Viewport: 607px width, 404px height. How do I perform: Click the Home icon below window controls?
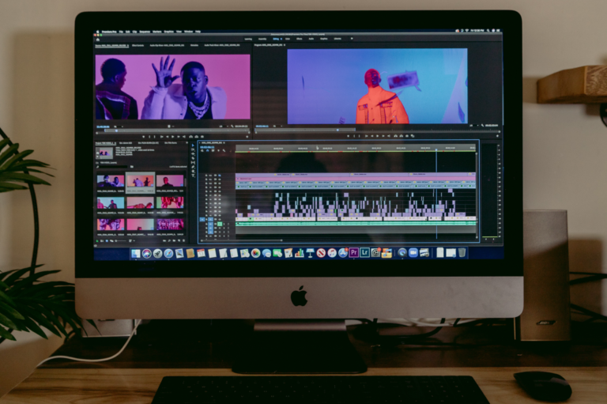(98, 40)
